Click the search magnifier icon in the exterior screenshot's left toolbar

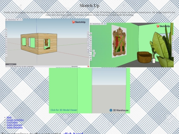click(6, 29)
